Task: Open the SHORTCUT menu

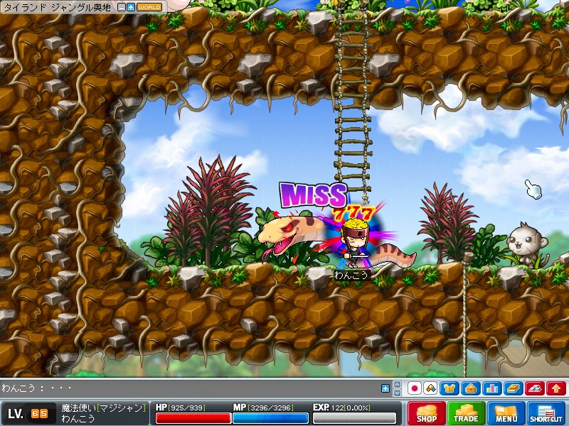Action: 546,413
